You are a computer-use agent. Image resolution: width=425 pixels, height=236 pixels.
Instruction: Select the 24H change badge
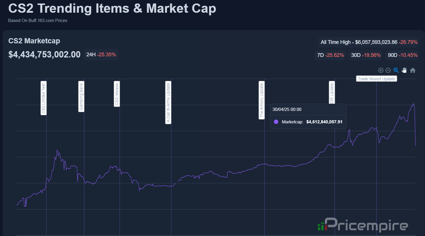pos(101,55)
